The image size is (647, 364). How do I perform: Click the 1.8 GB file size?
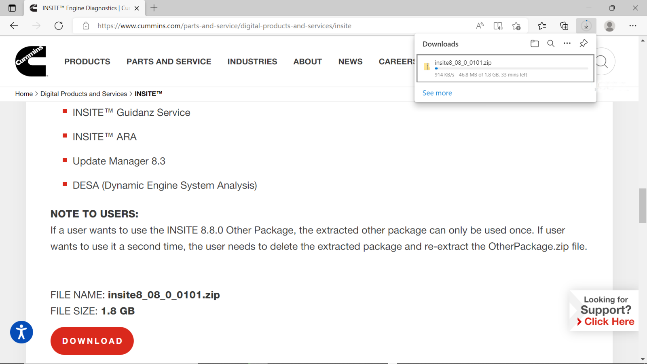(118, 311)
